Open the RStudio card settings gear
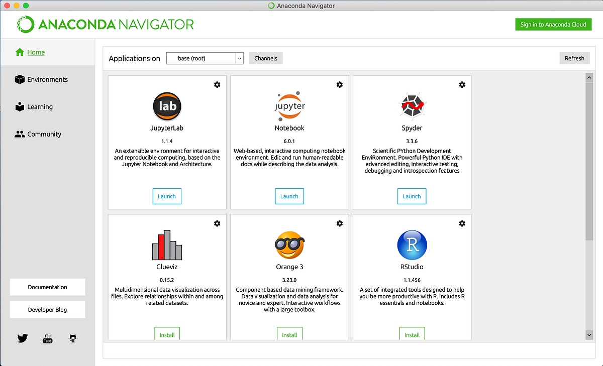603x366 pixels. 462,223
